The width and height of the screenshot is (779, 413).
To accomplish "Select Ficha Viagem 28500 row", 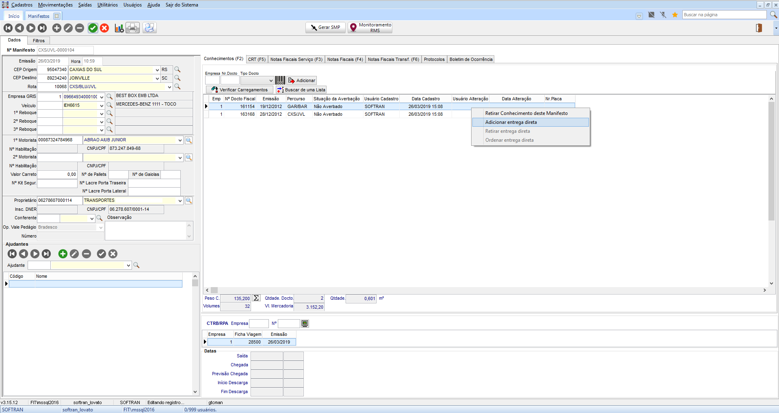I will (251, 342).
